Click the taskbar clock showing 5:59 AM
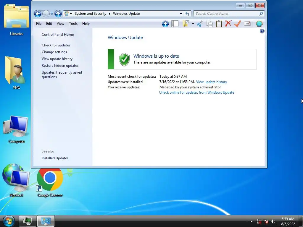Image resolution: width=303 pixels, height=227 pixels. pyautogui.click(x=288, y=221)
